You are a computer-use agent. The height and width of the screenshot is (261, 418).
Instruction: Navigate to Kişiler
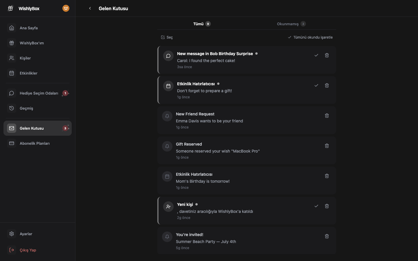37,58
